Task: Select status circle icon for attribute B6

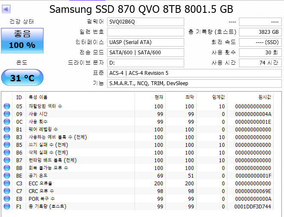Action: coord(7,152)
